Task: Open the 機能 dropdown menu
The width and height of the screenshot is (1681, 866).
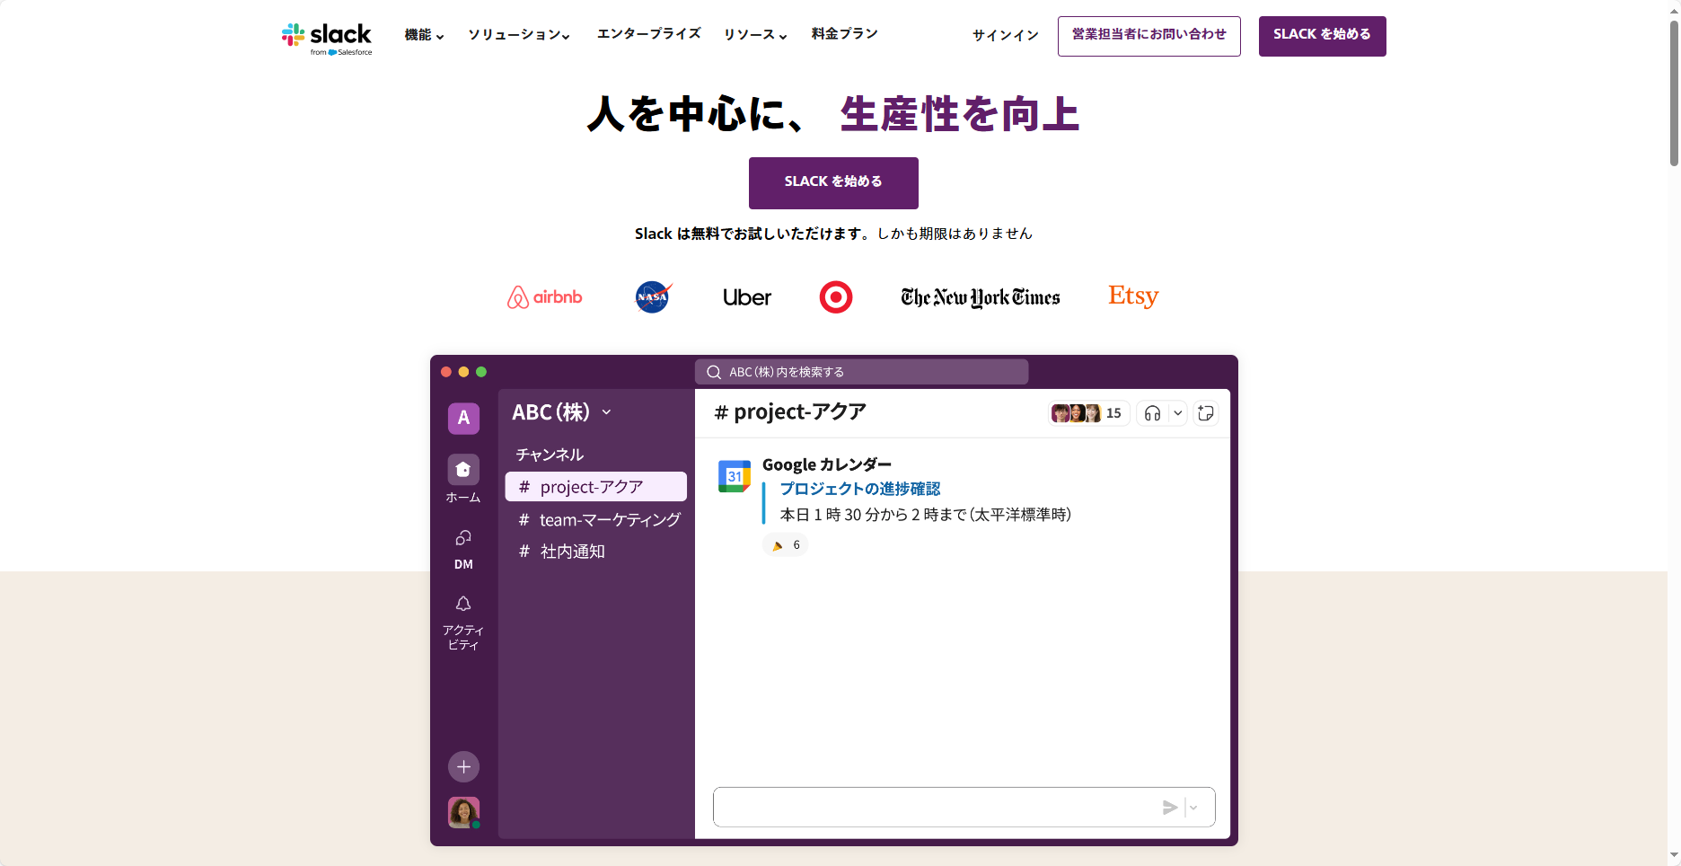Action: pos(424,35)
